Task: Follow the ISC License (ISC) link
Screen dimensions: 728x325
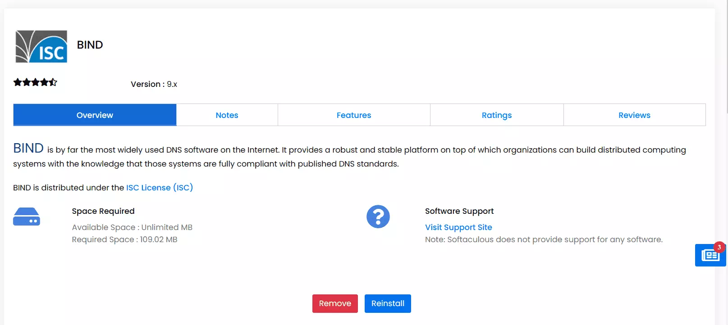Action: coord(160,188)
